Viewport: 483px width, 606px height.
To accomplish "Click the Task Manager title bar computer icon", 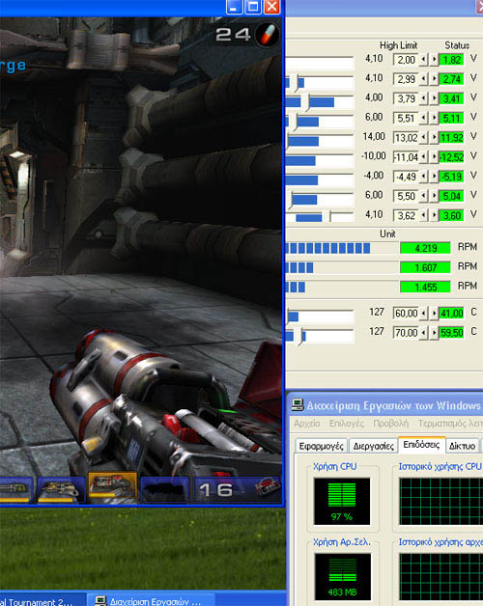I will click(298, 404).
